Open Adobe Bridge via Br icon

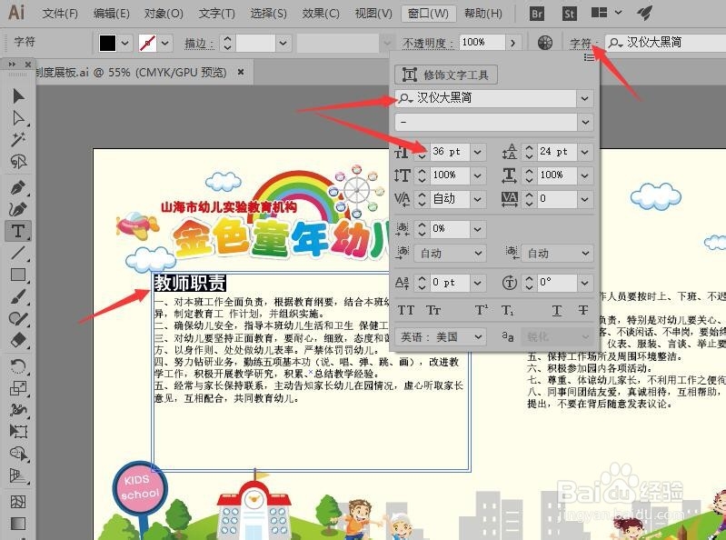pyautogui.click(x=537, y=14)
